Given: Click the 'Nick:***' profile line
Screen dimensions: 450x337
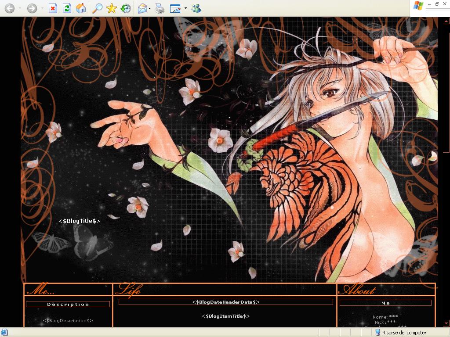Looking at the screenshot, I should pyautogui.click(x=385, y=322).
